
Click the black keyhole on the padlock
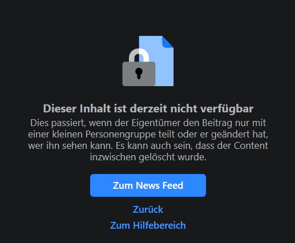(x=139, y=73)
